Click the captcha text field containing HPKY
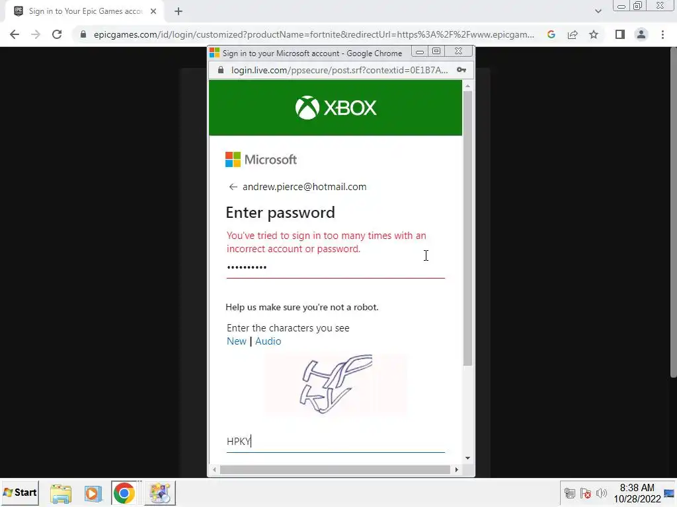 [x=335, y=442]
